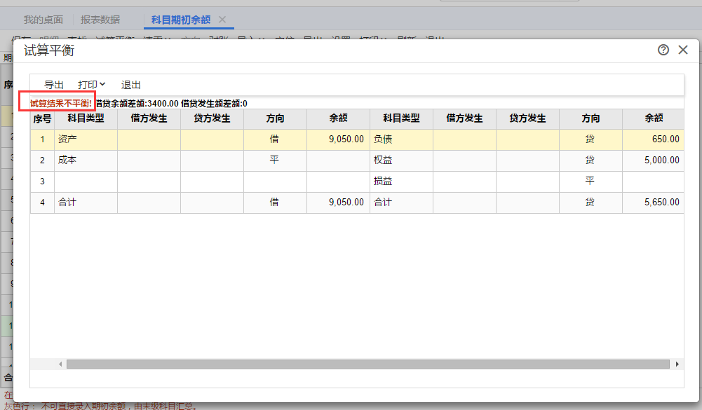Open help for the 试算平衡 dialog
Viewport: 702px width, 410px height.
[663, 50]
